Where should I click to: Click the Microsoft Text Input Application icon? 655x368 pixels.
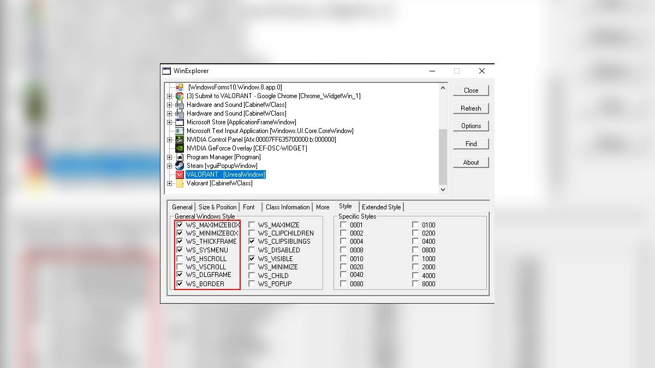click(180, 131)
